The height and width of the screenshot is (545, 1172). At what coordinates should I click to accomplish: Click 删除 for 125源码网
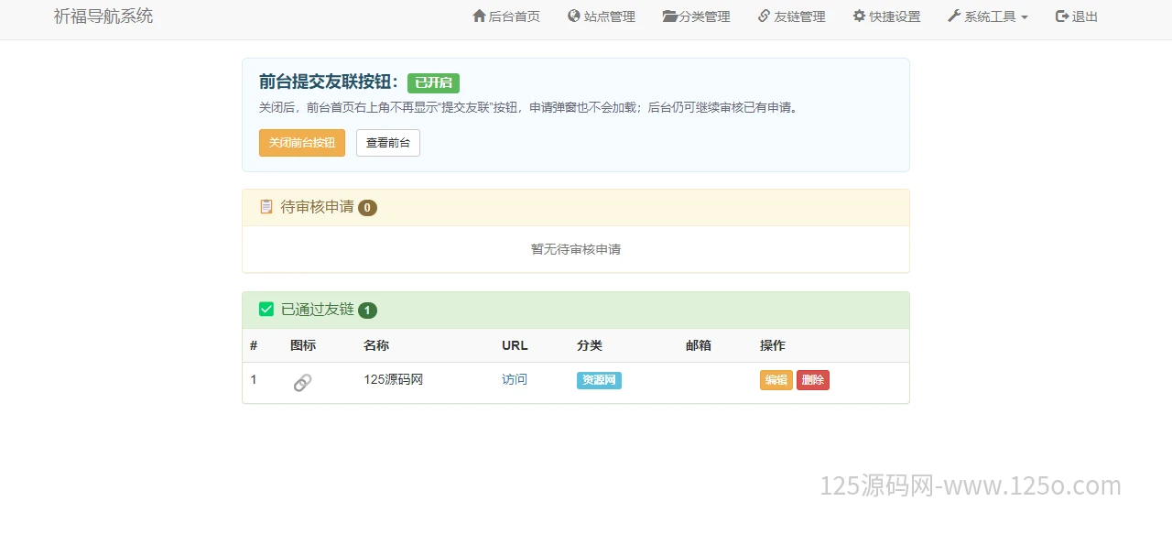[x=813, y=380]
